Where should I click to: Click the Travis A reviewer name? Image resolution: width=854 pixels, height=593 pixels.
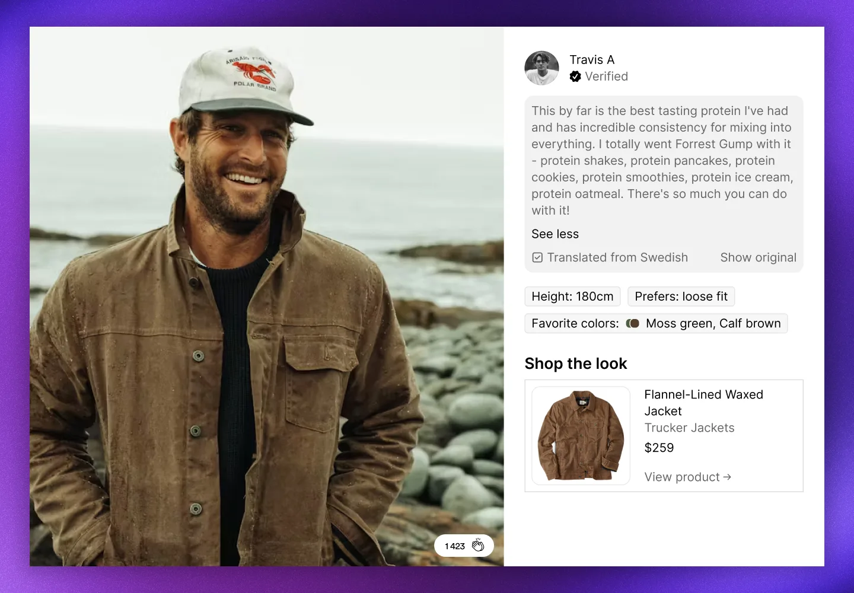coord(592,60)
